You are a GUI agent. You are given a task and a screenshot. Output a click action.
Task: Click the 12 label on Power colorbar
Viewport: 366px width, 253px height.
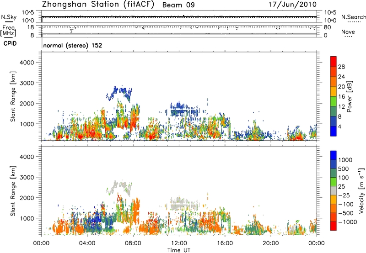[x=341, y=107]
